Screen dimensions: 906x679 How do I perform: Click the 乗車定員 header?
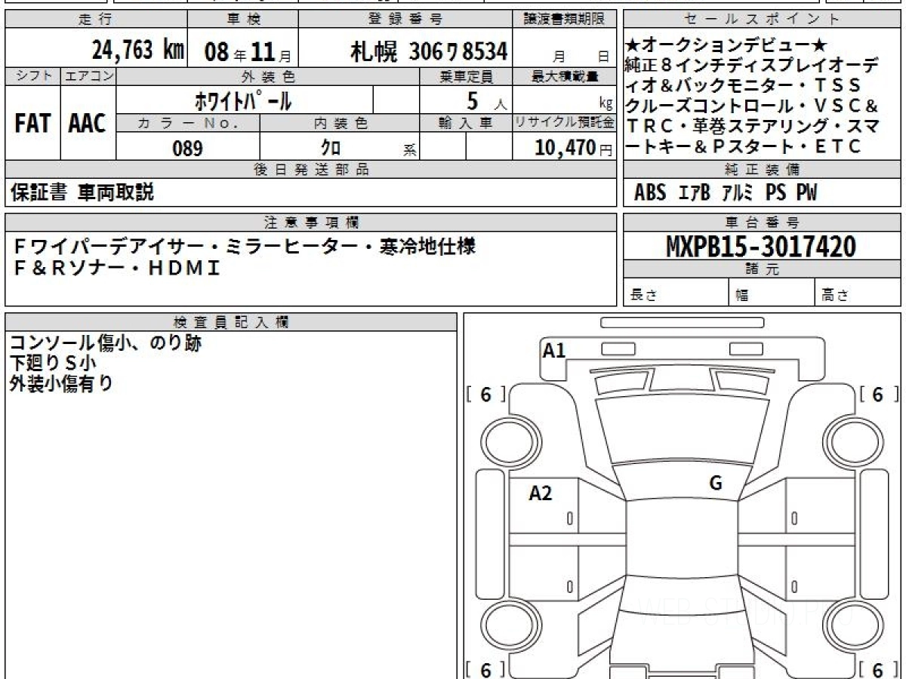tap(466, 76)
